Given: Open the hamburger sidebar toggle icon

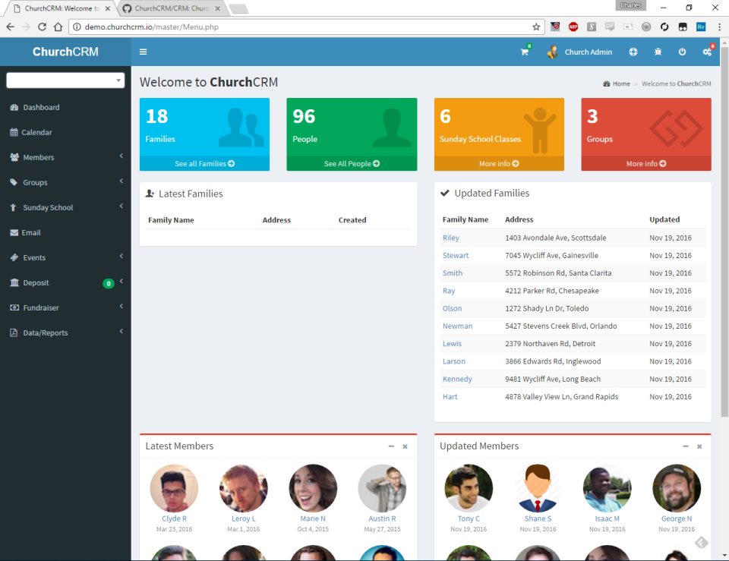Looking at the screenshot, I should pyautogui.click(x=143, y=52).
